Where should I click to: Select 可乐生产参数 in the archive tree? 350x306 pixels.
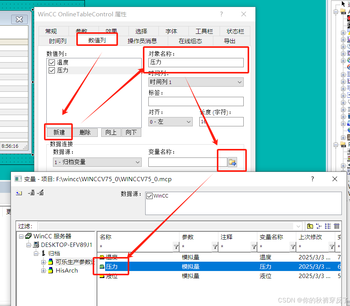(75, 262)
